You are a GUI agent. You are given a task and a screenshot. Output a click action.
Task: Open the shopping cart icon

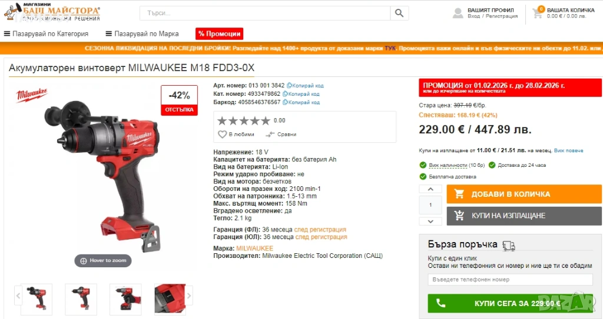click(x=538, y=13)
